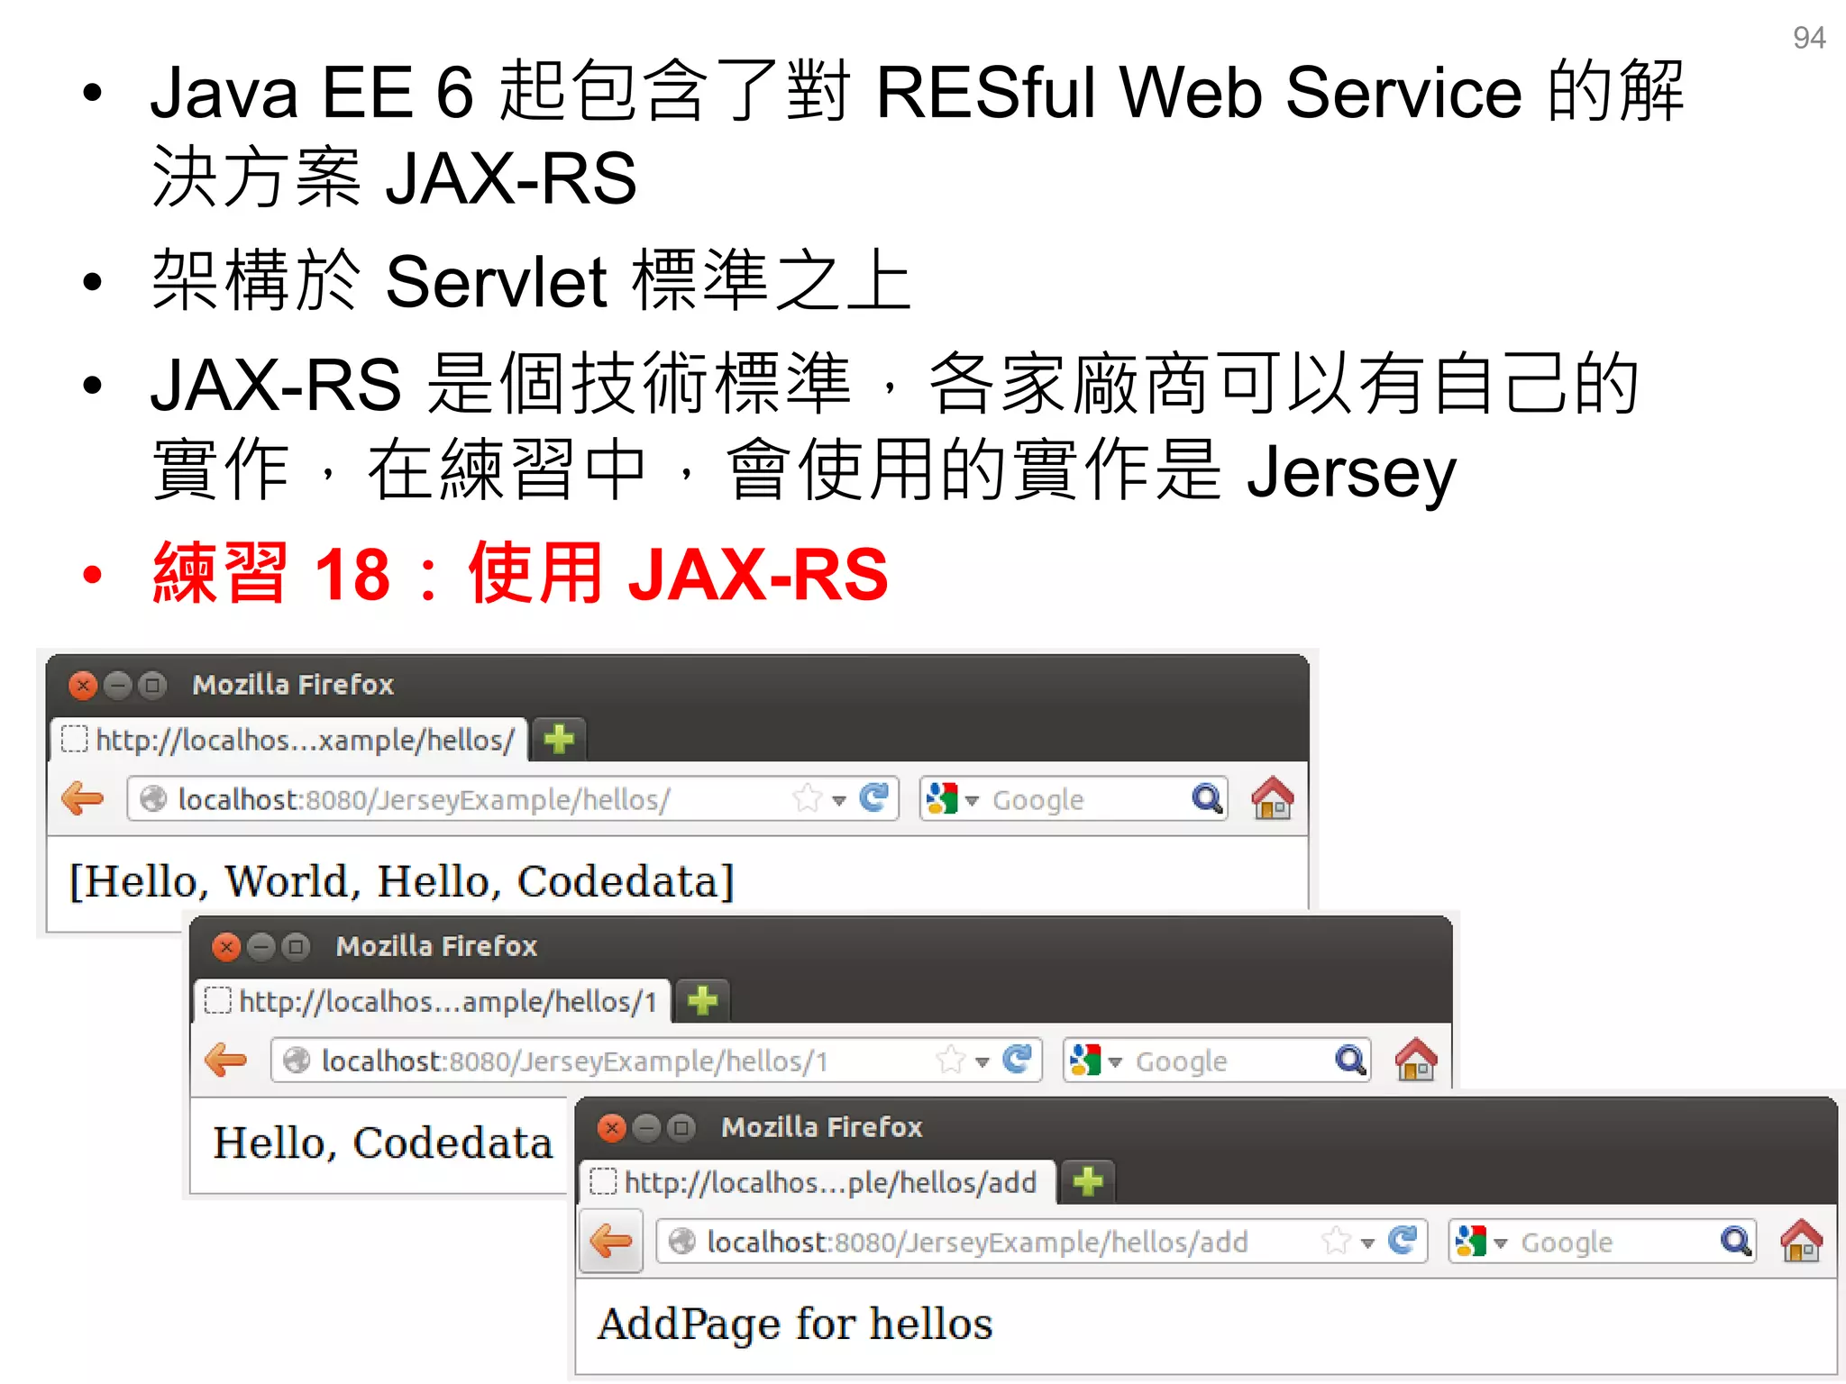Viewport: 1846px width, 1384px height.
Task: Select tab http://localhos...ple/hellos/add
Action: click(x=817, y=1182)
